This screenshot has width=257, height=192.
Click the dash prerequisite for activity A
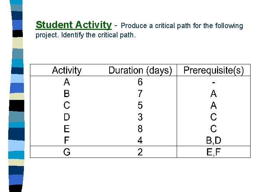213,82
